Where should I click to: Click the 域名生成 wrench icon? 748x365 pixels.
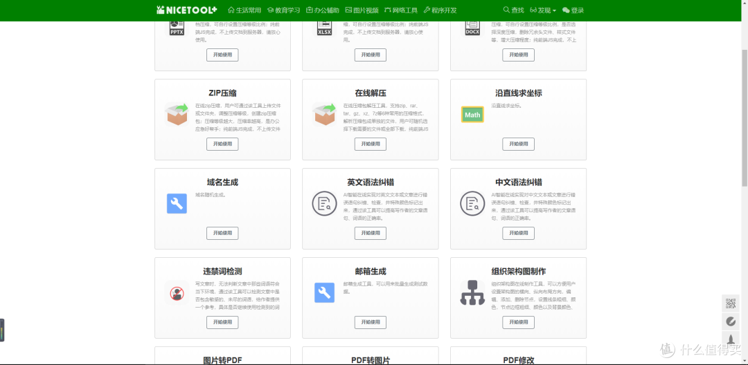[x=177, y=204]
